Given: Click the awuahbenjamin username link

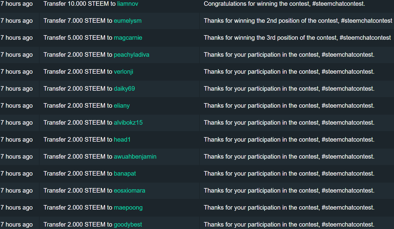Looking at the screenshot, I should click(135, 157).
